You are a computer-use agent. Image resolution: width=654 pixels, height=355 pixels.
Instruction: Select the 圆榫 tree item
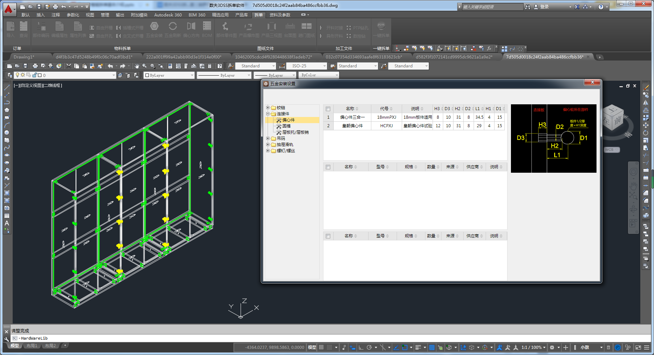tap(286, 126)
